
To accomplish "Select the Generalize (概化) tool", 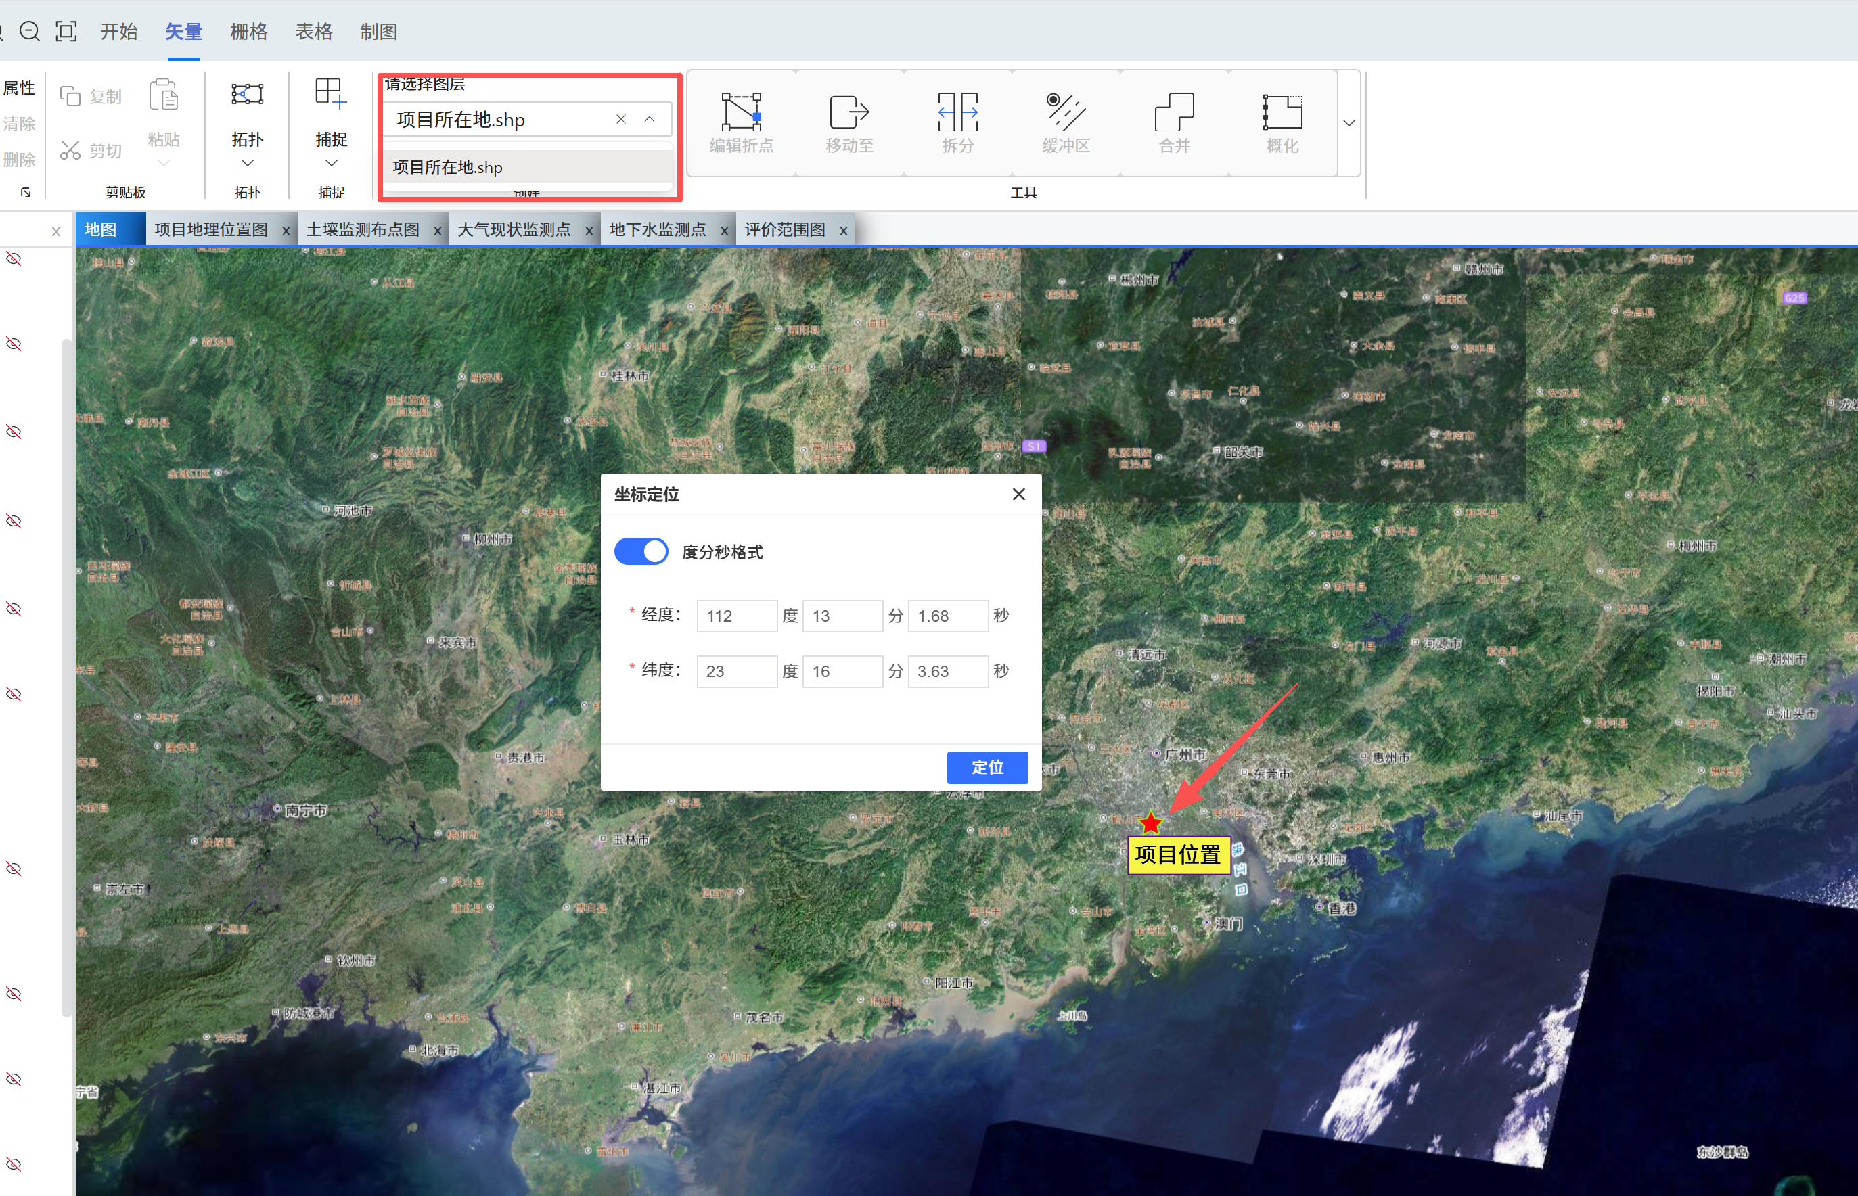I will tap(1282, 114).
